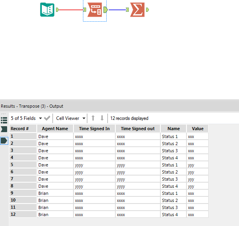Click the Text Input output anchor
Viewport: 239px width, 226px height.
[x=57, y=10]
